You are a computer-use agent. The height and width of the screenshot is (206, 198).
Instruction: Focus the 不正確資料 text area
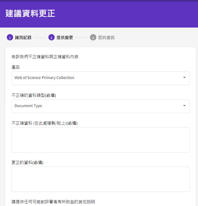(100, 140)
